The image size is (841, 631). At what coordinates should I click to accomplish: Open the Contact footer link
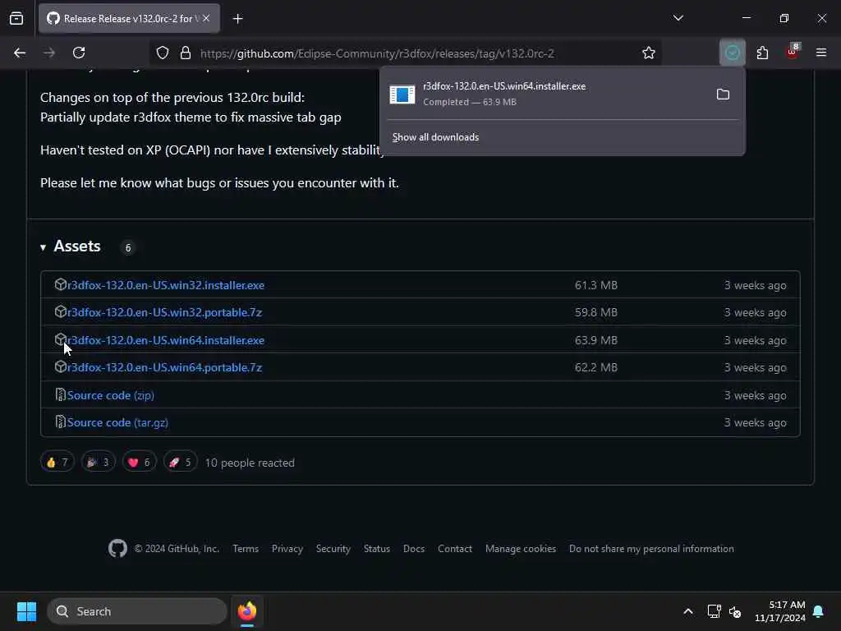pos(455,548)
